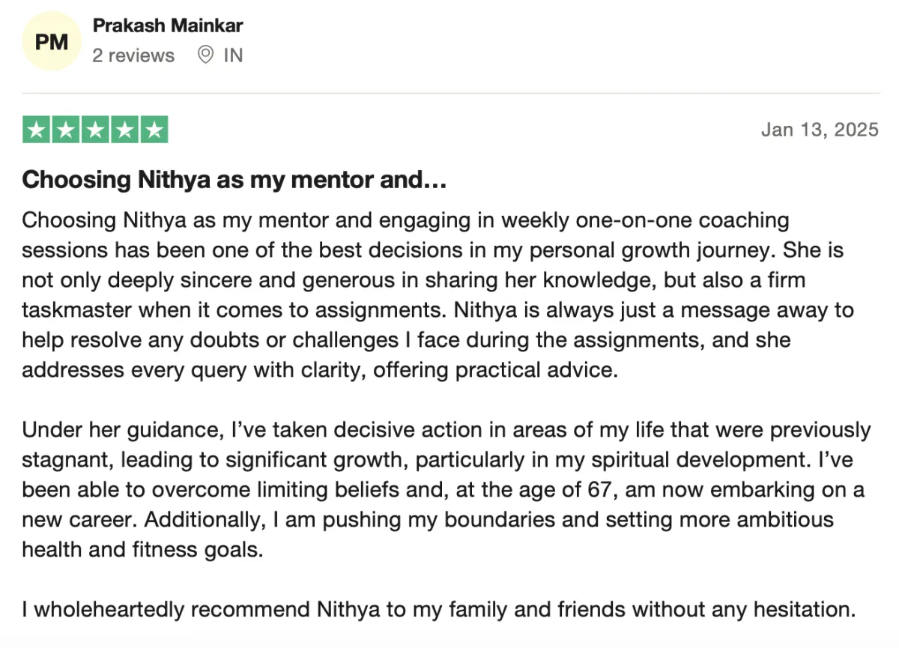The image size is (899, 648).
Task: Select the IN country label
Action: pyautogui.click(x=233, y=55)
